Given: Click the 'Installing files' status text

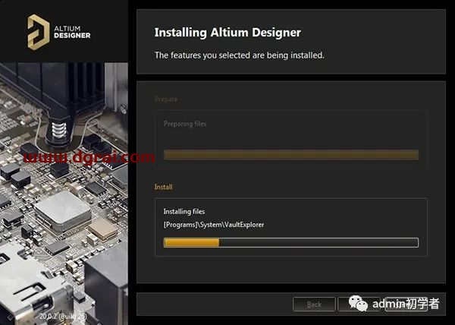Looking at the screenshot, I should click(x=184, y=211).
